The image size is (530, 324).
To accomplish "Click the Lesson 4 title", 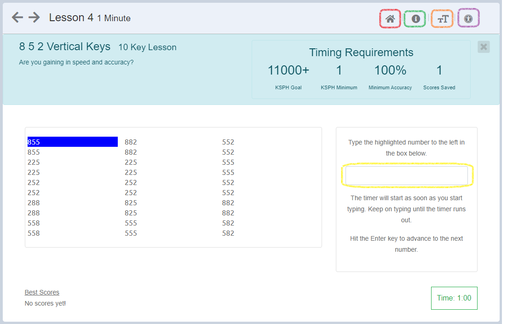I will (x=66, y=17).
